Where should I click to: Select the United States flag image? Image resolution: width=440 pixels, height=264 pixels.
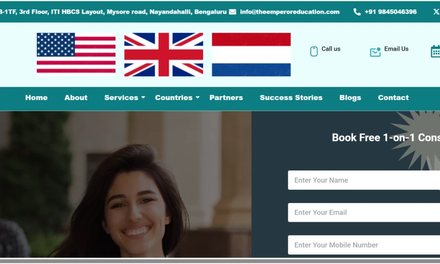76,54
